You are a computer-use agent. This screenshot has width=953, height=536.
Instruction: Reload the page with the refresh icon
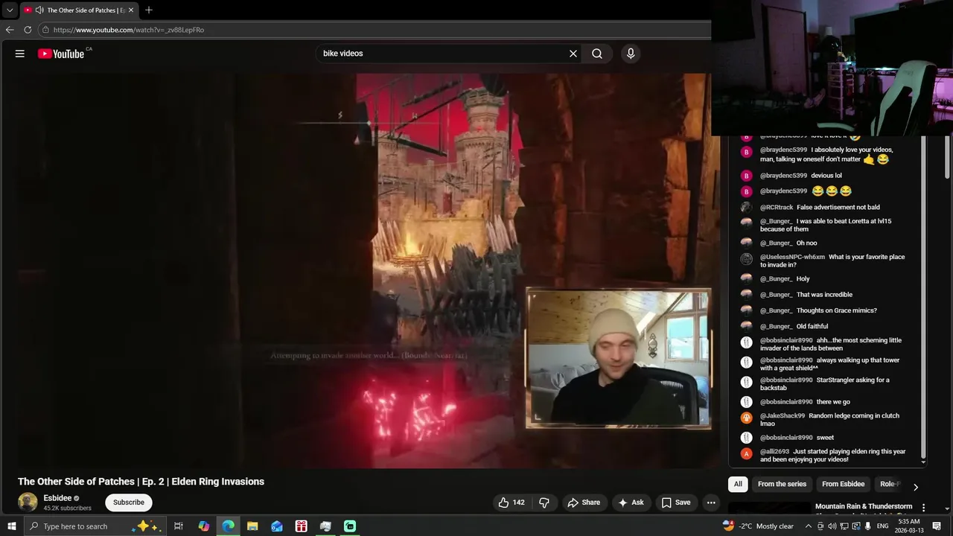click(28, 30)
